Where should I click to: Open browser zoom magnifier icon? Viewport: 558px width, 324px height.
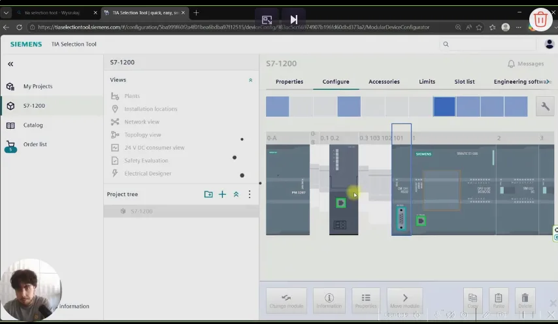pyautogui.click(x=458, y=27)
